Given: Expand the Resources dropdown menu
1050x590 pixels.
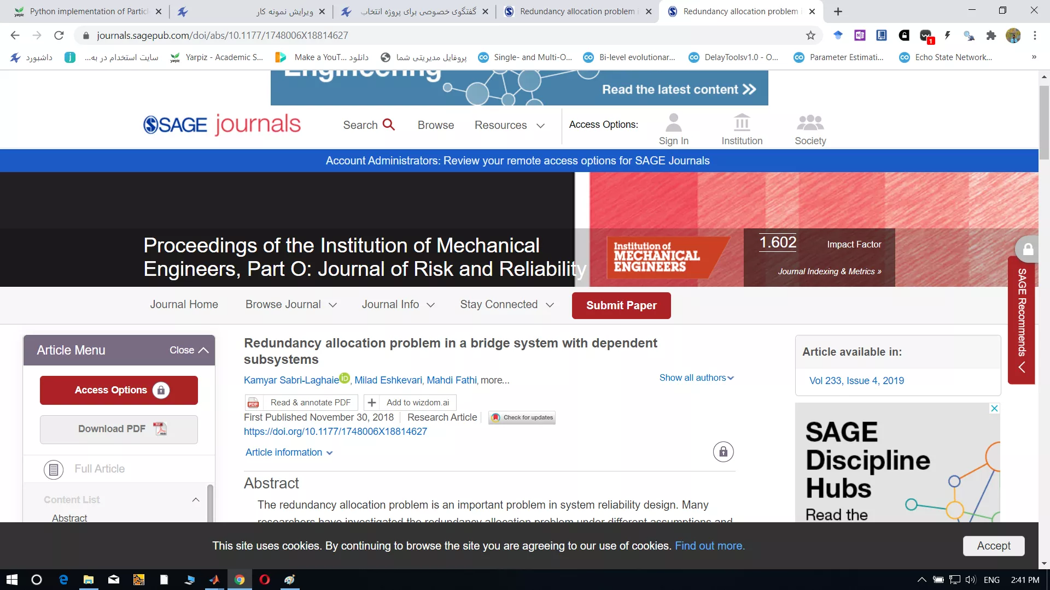Looking at the screenshot, I should (x=509, y=125).
